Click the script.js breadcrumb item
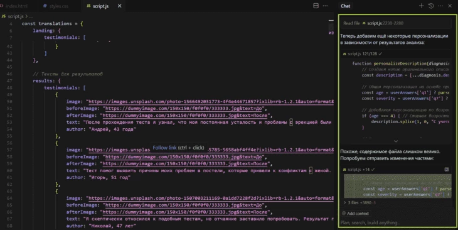This screenshot has width=458, height=230. point(15,16)
